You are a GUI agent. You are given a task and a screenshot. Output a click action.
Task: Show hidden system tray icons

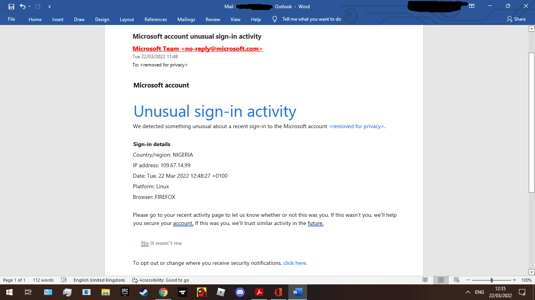[x=468, y=292]
